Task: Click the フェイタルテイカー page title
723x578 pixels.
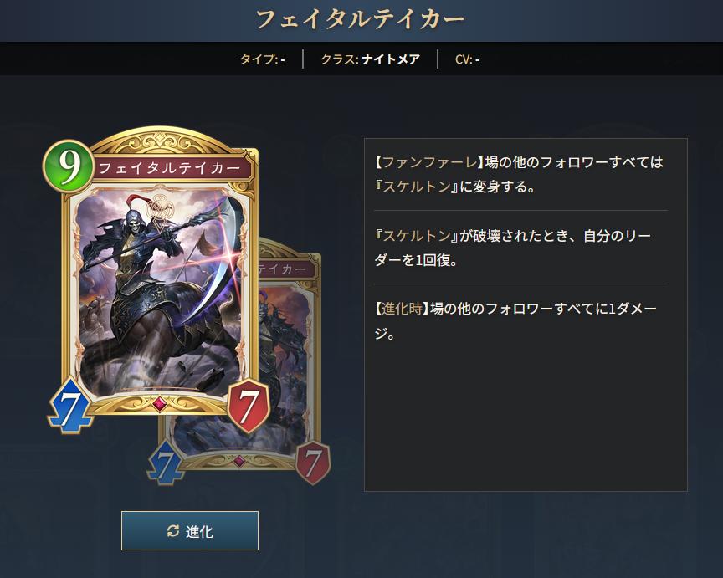Action: tap(360, 20)
